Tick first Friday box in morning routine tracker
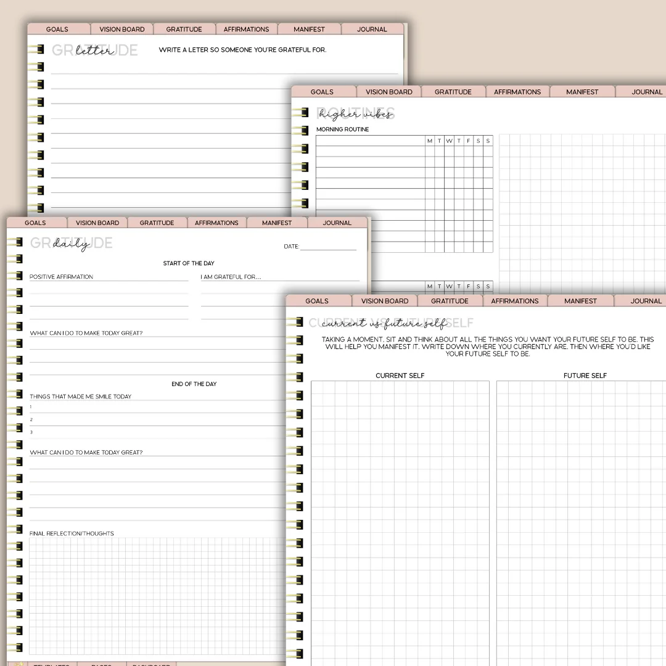The image size is (666, 666). (x=469, y=151)
